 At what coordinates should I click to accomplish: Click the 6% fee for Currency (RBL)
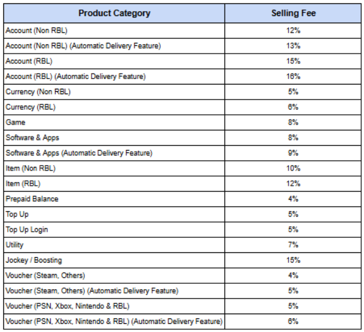coord(294,107)
